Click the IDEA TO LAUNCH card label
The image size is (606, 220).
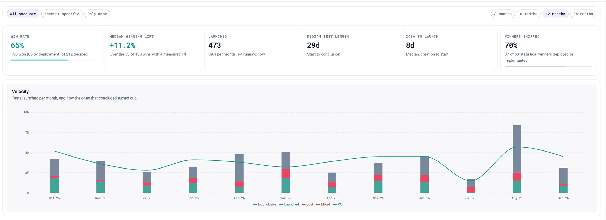click(x=422, y=37)
